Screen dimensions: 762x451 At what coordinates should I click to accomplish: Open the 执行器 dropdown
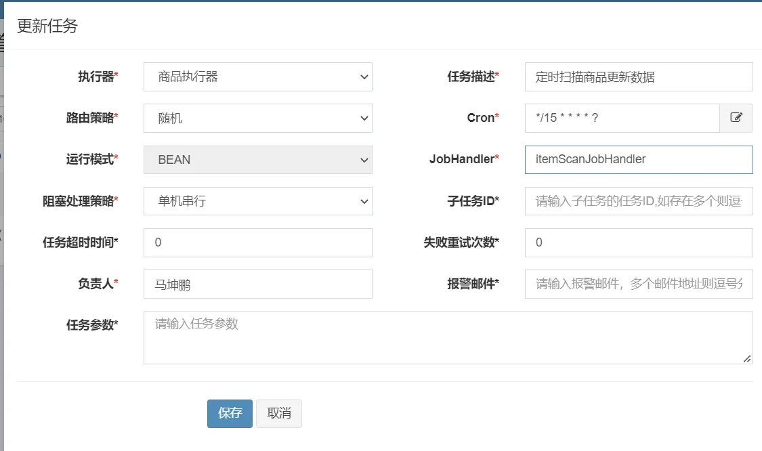(x=257, y=77)
